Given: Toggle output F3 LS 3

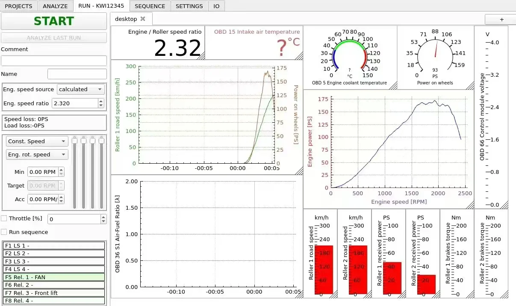Looking at the screenshot, I should [54, 261].
